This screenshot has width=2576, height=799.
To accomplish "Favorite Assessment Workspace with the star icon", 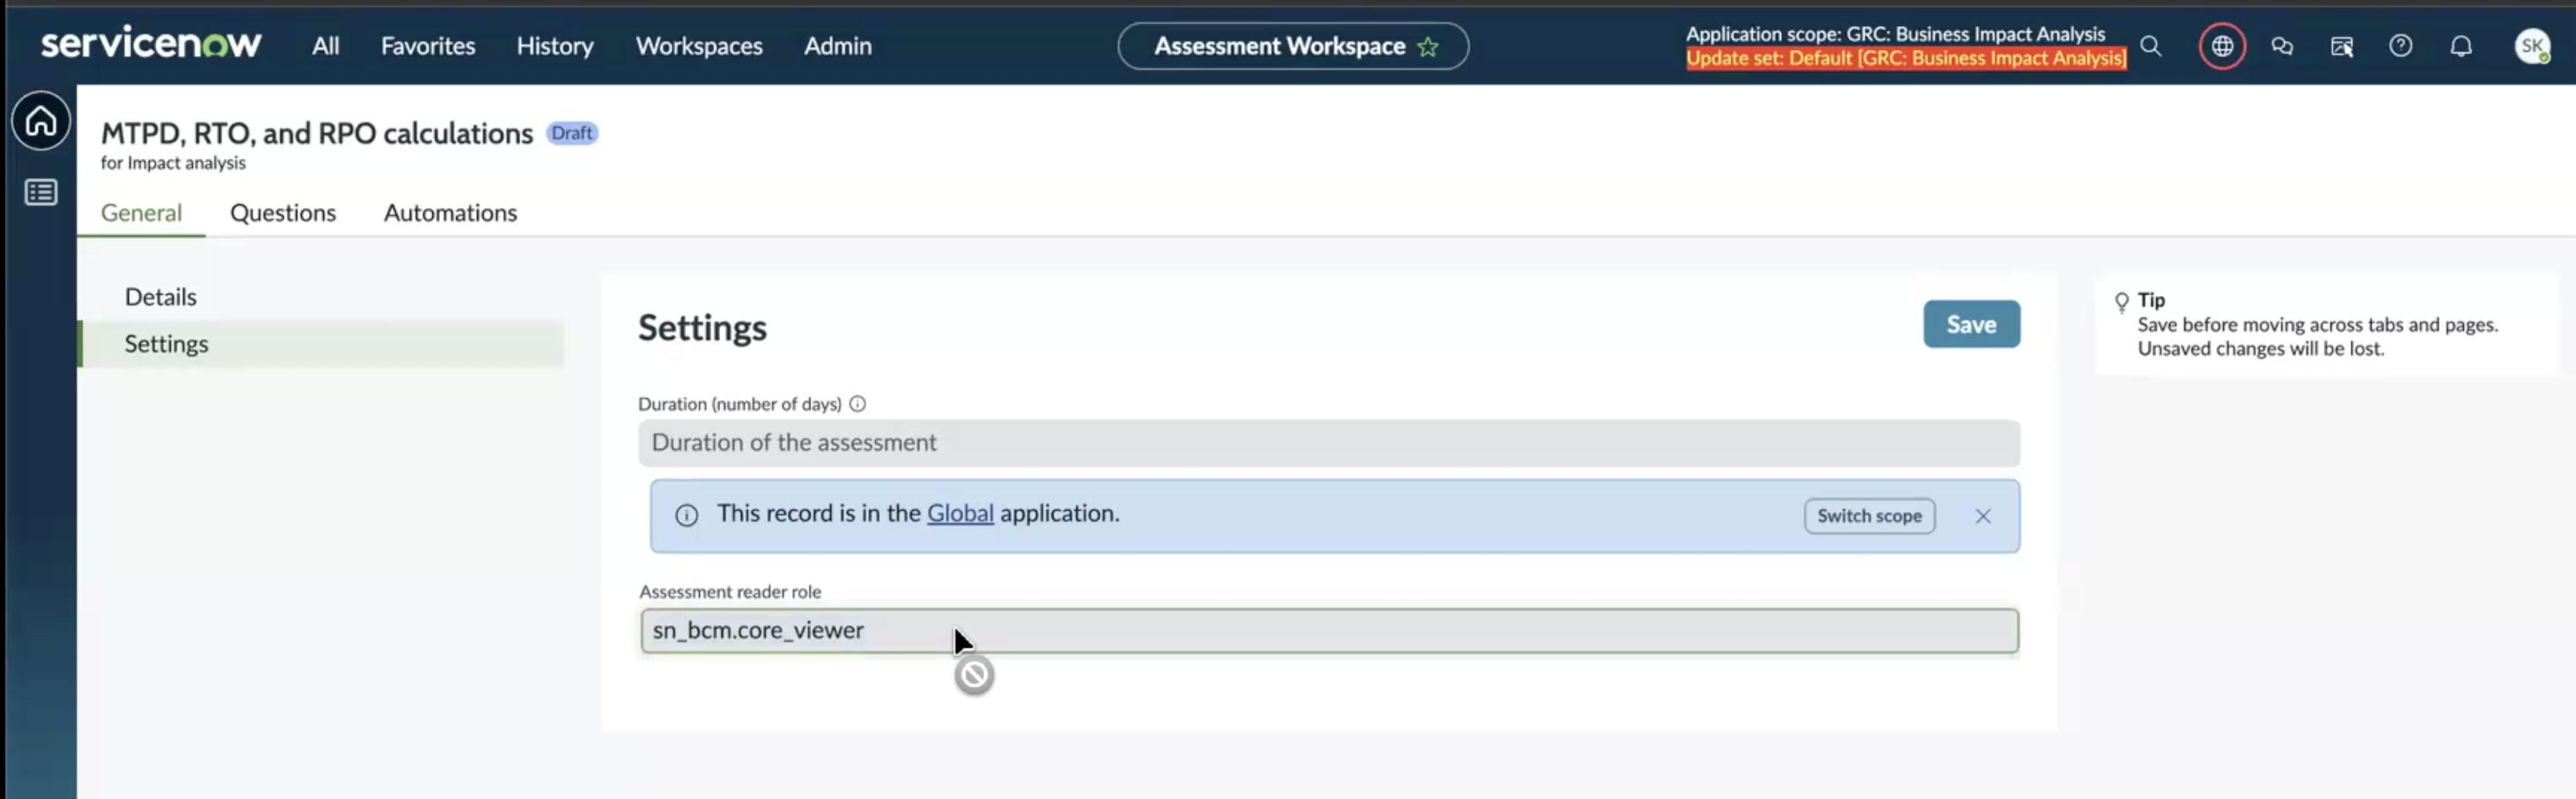I will (1428, 46).
